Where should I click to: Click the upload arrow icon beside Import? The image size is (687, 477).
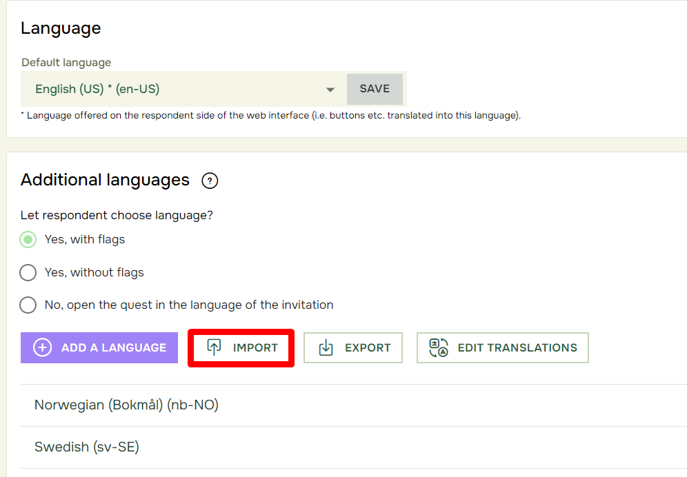(x=214, y=347)
